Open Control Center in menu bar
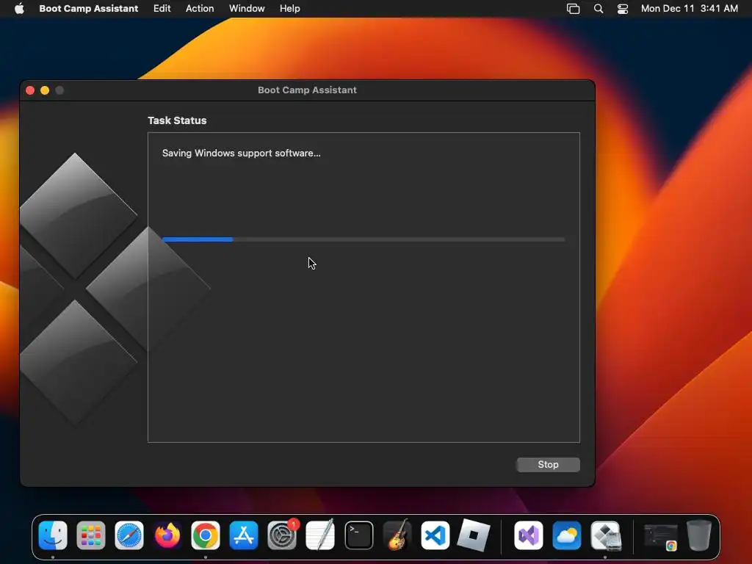752x564 pixels. [623, 9]
